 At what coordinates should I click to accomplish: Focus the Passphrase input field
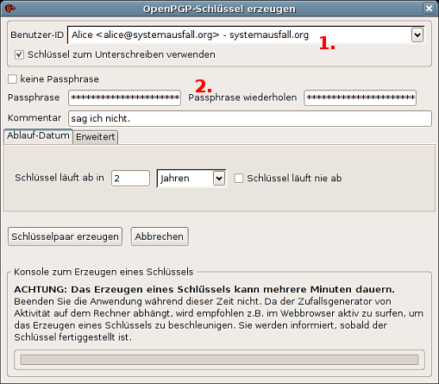tap(124, 98)
